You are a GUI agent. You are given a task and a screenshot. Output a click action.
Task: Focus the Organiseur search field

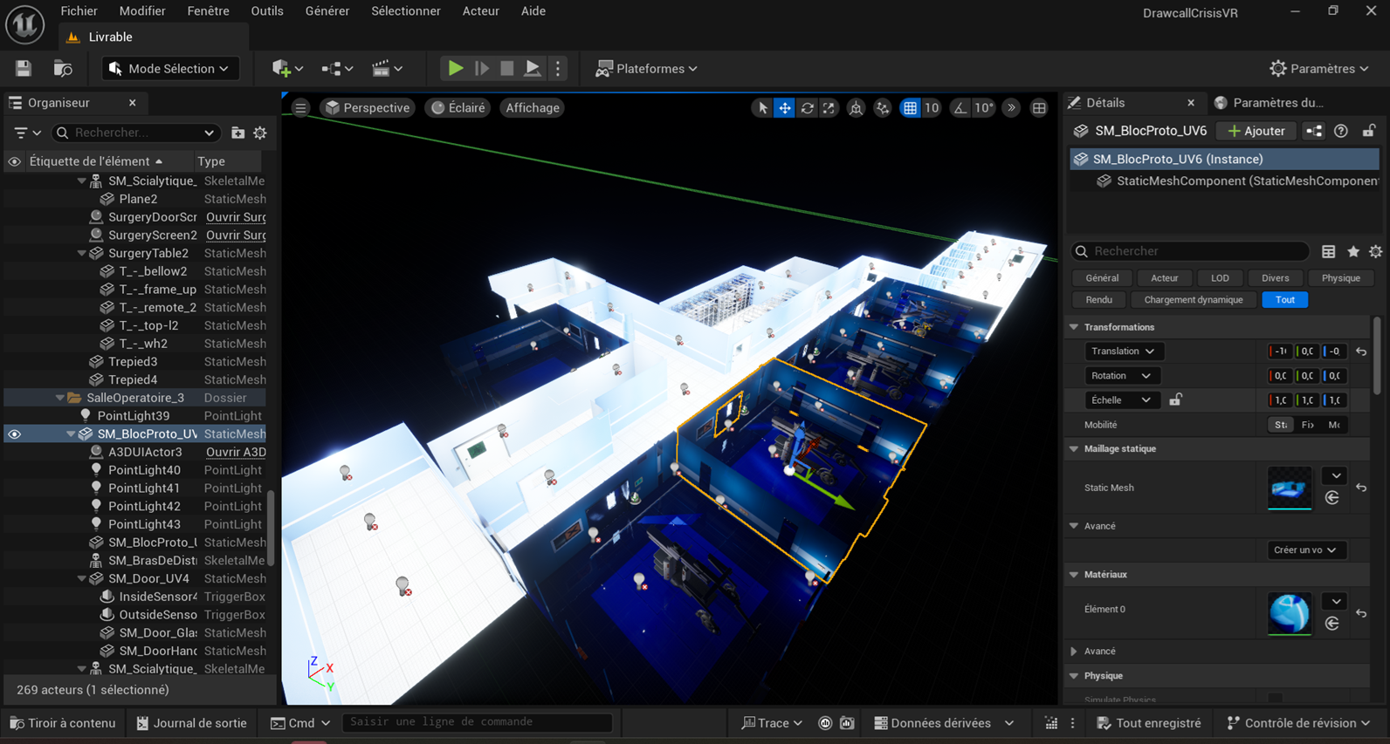pos(136,133)
